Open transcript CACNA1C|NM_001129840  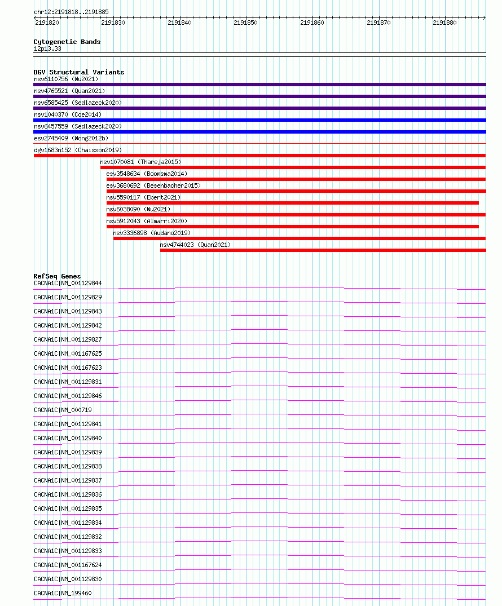[68, 438]
